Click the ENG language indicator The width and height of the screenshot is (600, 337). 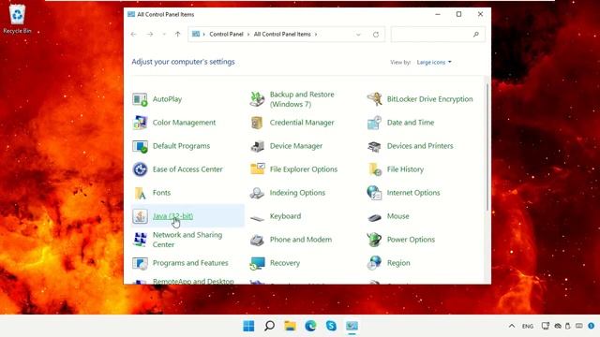click(x=528, y=326)
